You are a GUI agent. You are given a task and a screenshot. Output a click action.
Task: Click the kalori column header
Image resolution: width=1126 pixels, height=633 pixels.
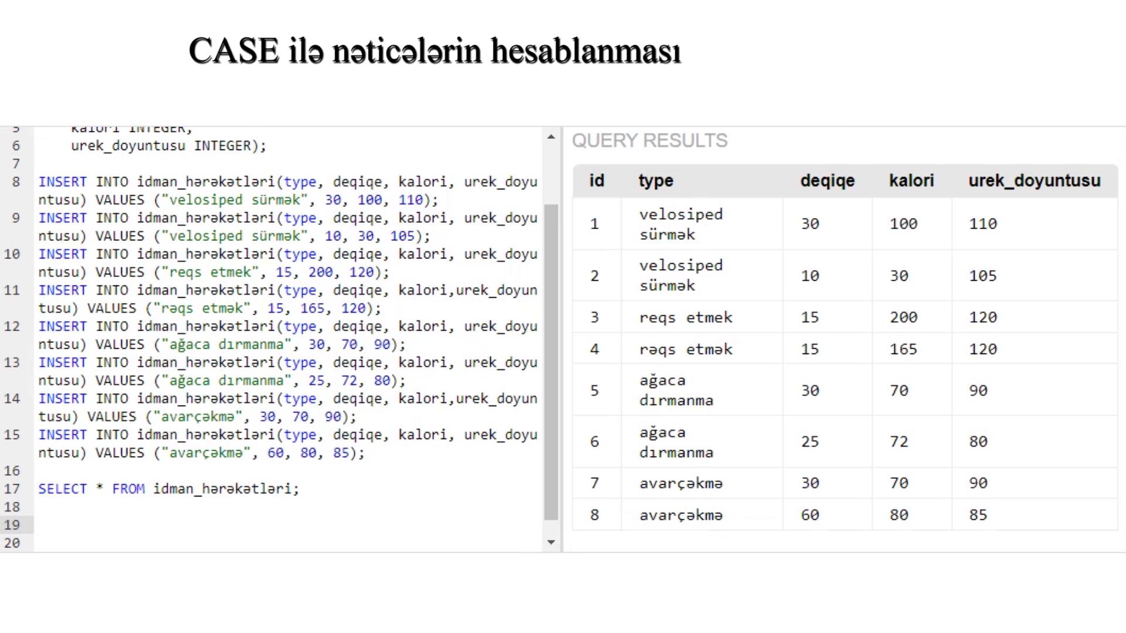[911, 181]
